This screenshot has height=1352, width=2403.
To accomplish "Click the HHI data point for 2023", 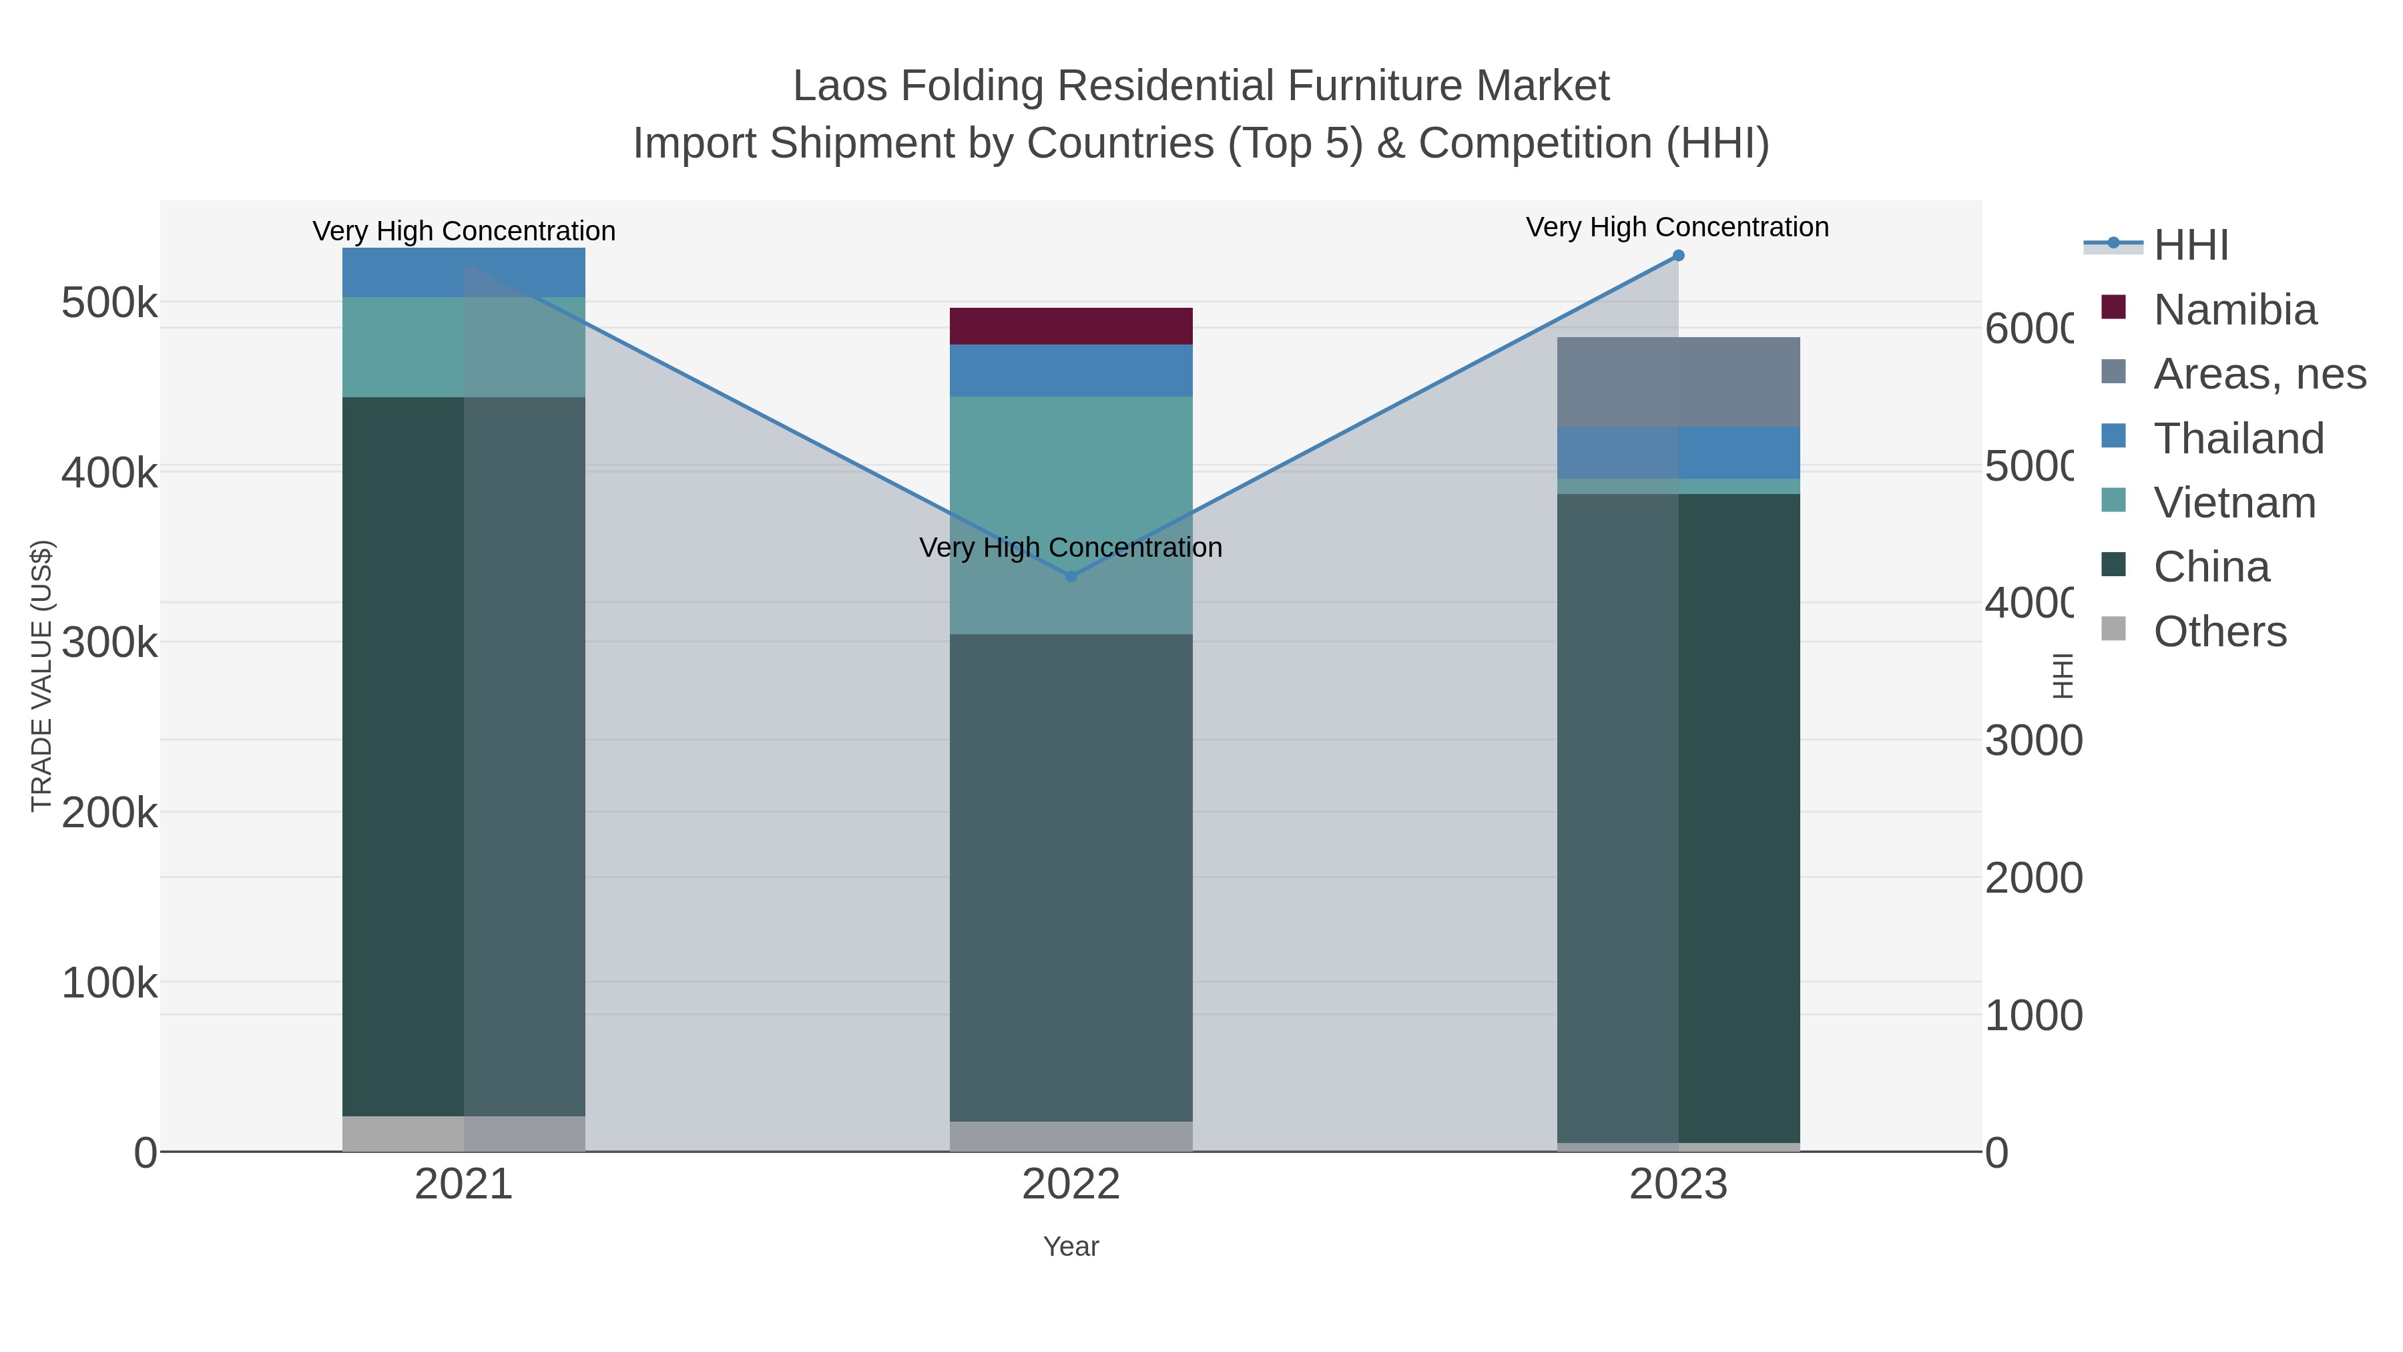I will click(1678, 256).
